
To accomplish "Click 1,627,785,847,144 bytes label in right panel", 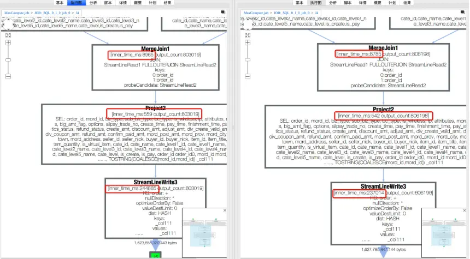I will coord(383,249).
